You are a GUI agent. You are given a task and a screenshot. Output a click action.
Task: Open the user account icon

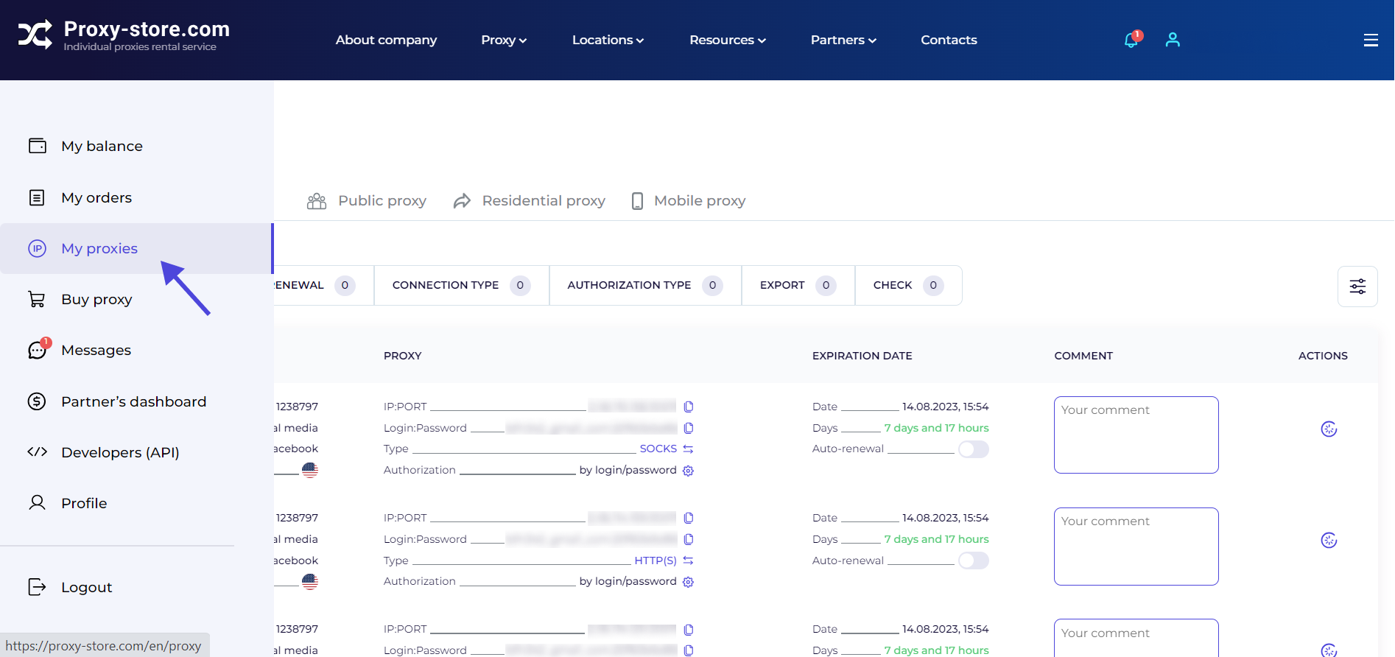tap(1173, 40)
